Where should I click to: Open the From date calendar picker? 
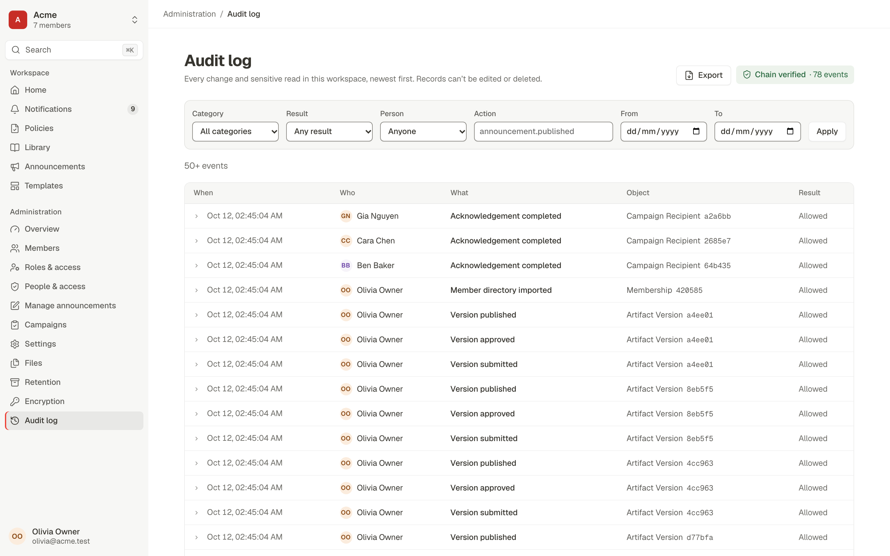click(x=696, y=131)
